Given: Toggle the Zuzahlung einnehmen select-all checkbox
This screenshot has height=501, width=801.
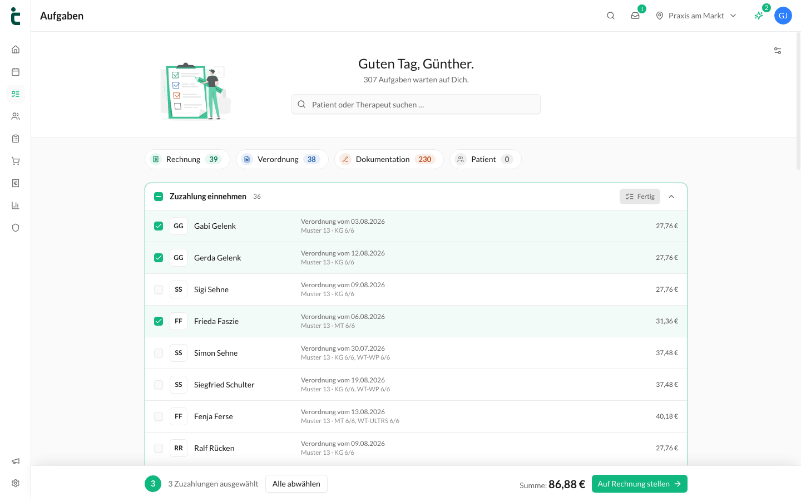Looking at the screenshot, I should coord(159,197).
